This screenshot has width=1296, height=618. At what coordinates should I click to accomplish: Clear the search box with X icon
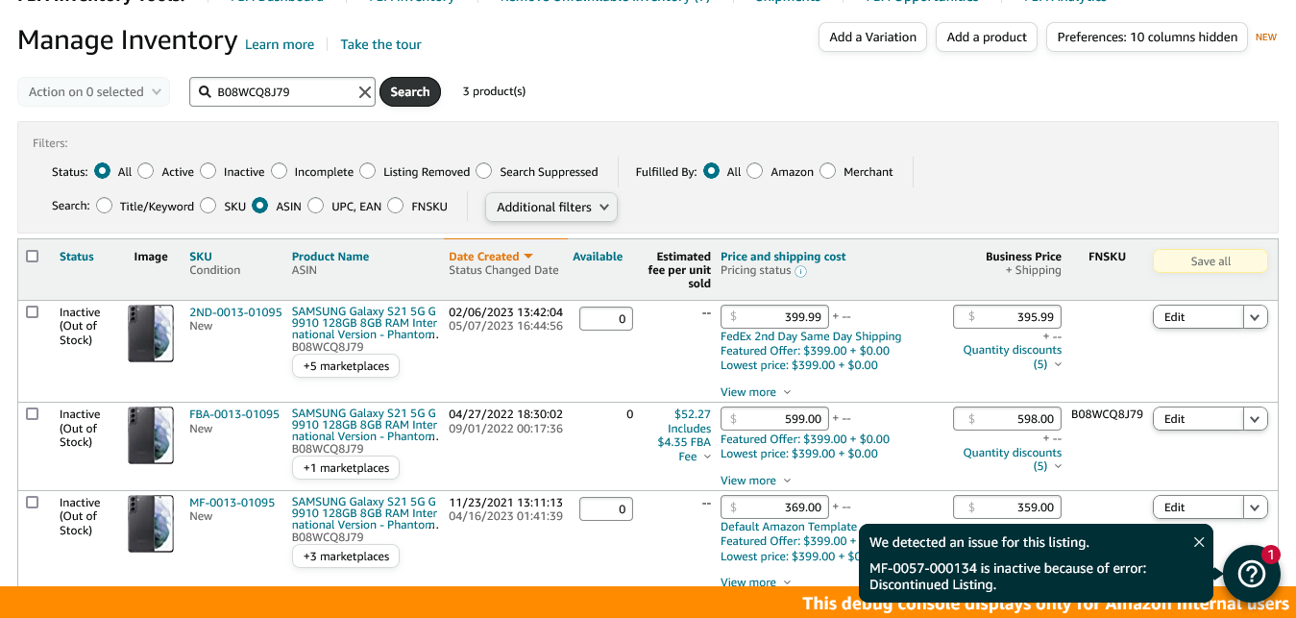click(x=365, y=92)
